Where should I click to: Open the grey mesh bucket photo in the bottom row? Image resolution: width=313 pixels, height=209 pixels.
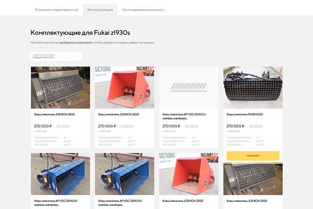[253, 179]
